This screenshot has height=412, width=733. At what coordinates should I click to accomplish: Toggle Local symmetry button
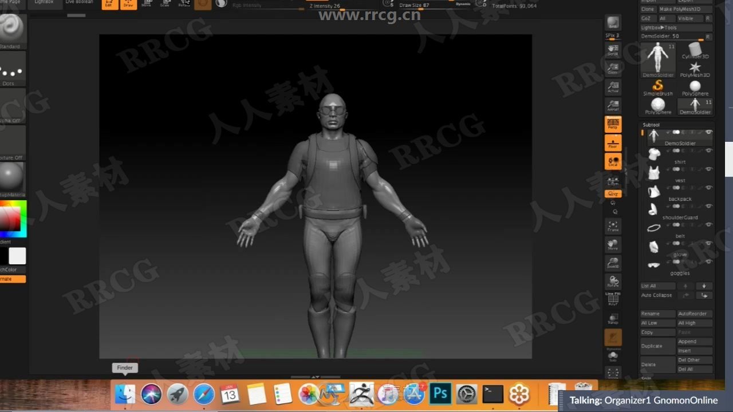click(x=613, y=161)
